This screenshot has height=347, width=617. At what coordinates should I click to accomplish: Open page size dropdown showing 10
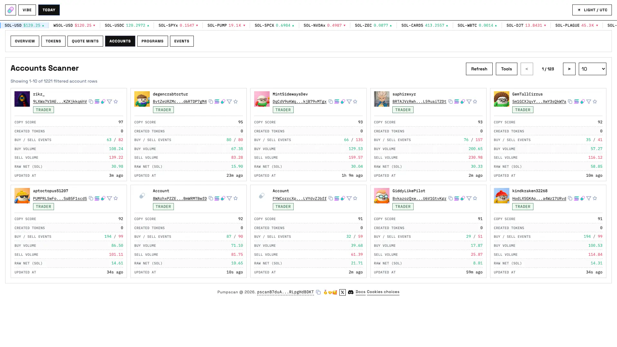592,69
